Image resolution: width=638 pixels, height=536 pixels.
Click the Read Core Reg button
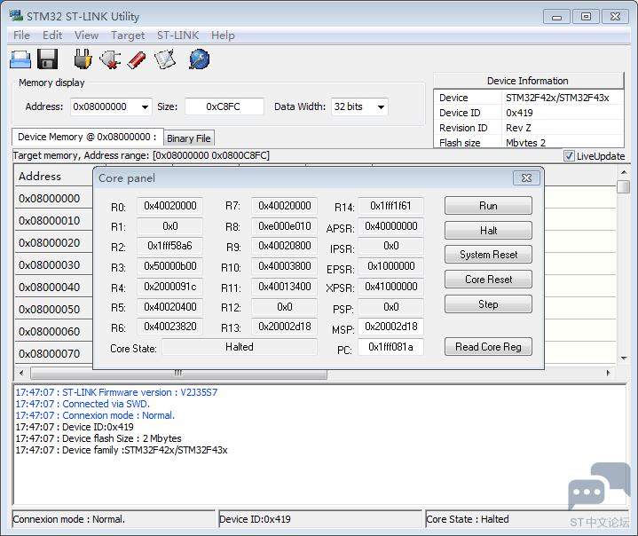[488, 347]
